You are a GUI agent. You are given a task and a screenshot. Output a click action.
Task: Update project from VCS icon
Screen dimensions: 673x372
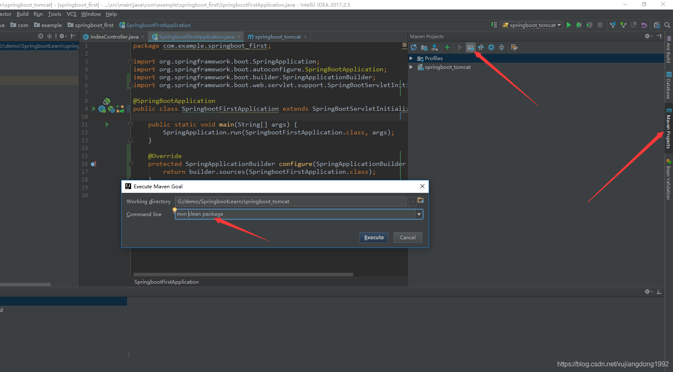pos(613,25)
